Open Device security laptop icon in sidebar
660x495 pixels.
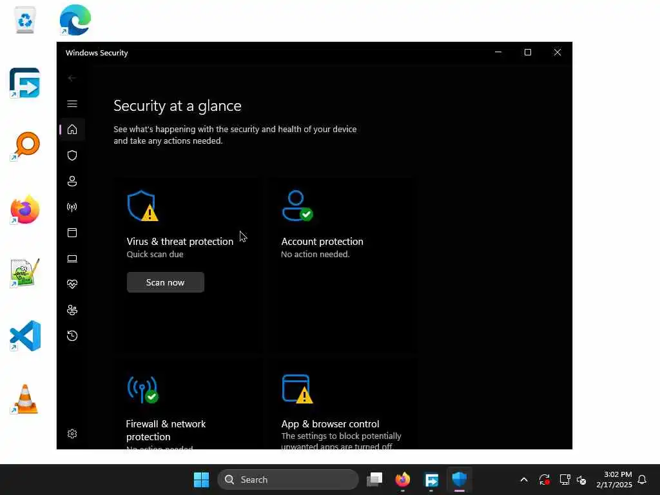coord(72,258)
